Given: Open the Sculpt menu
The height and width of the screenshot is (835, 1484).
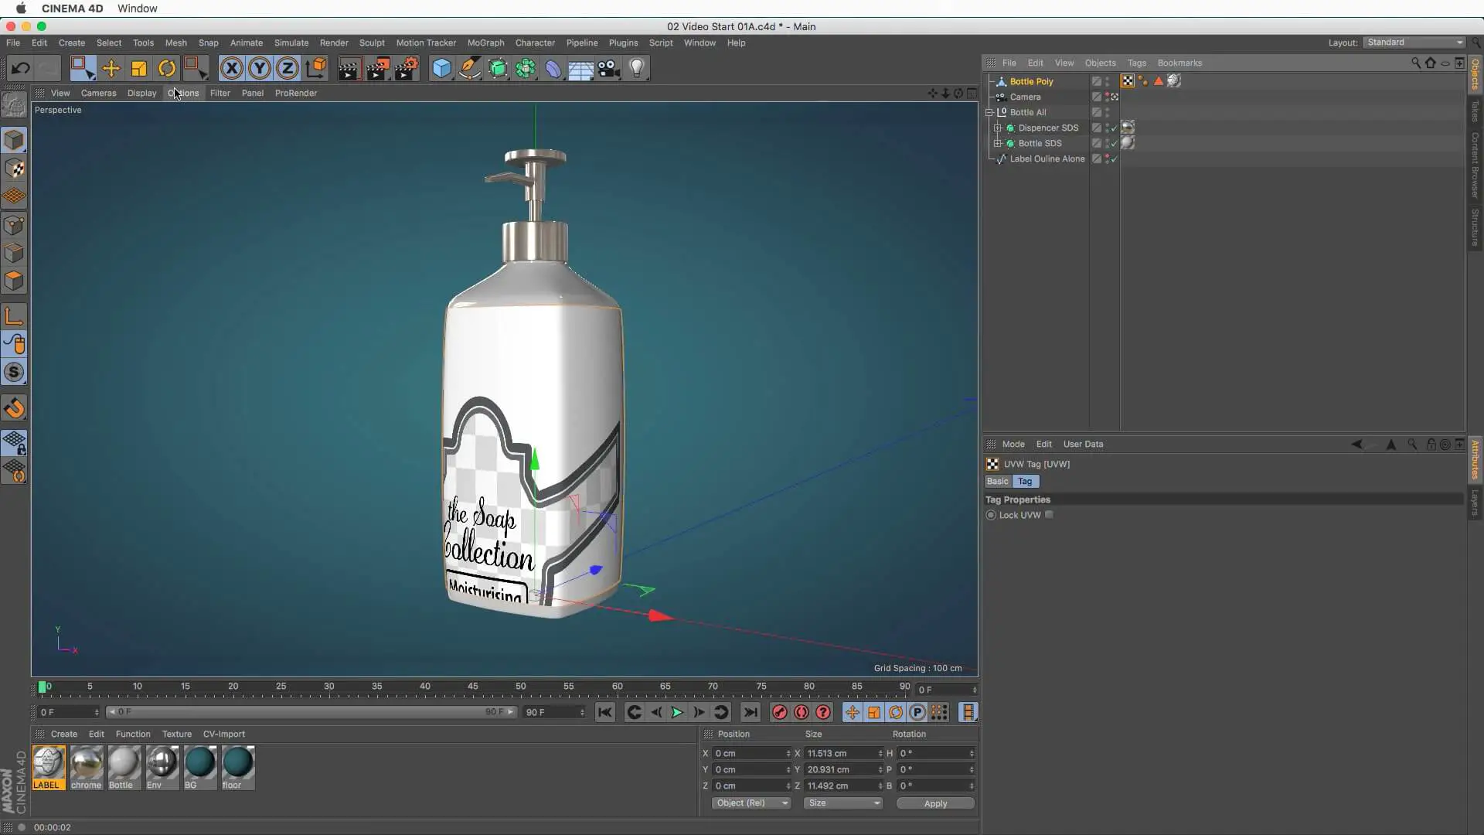Looking at the screenshot, I should (372, 43).
